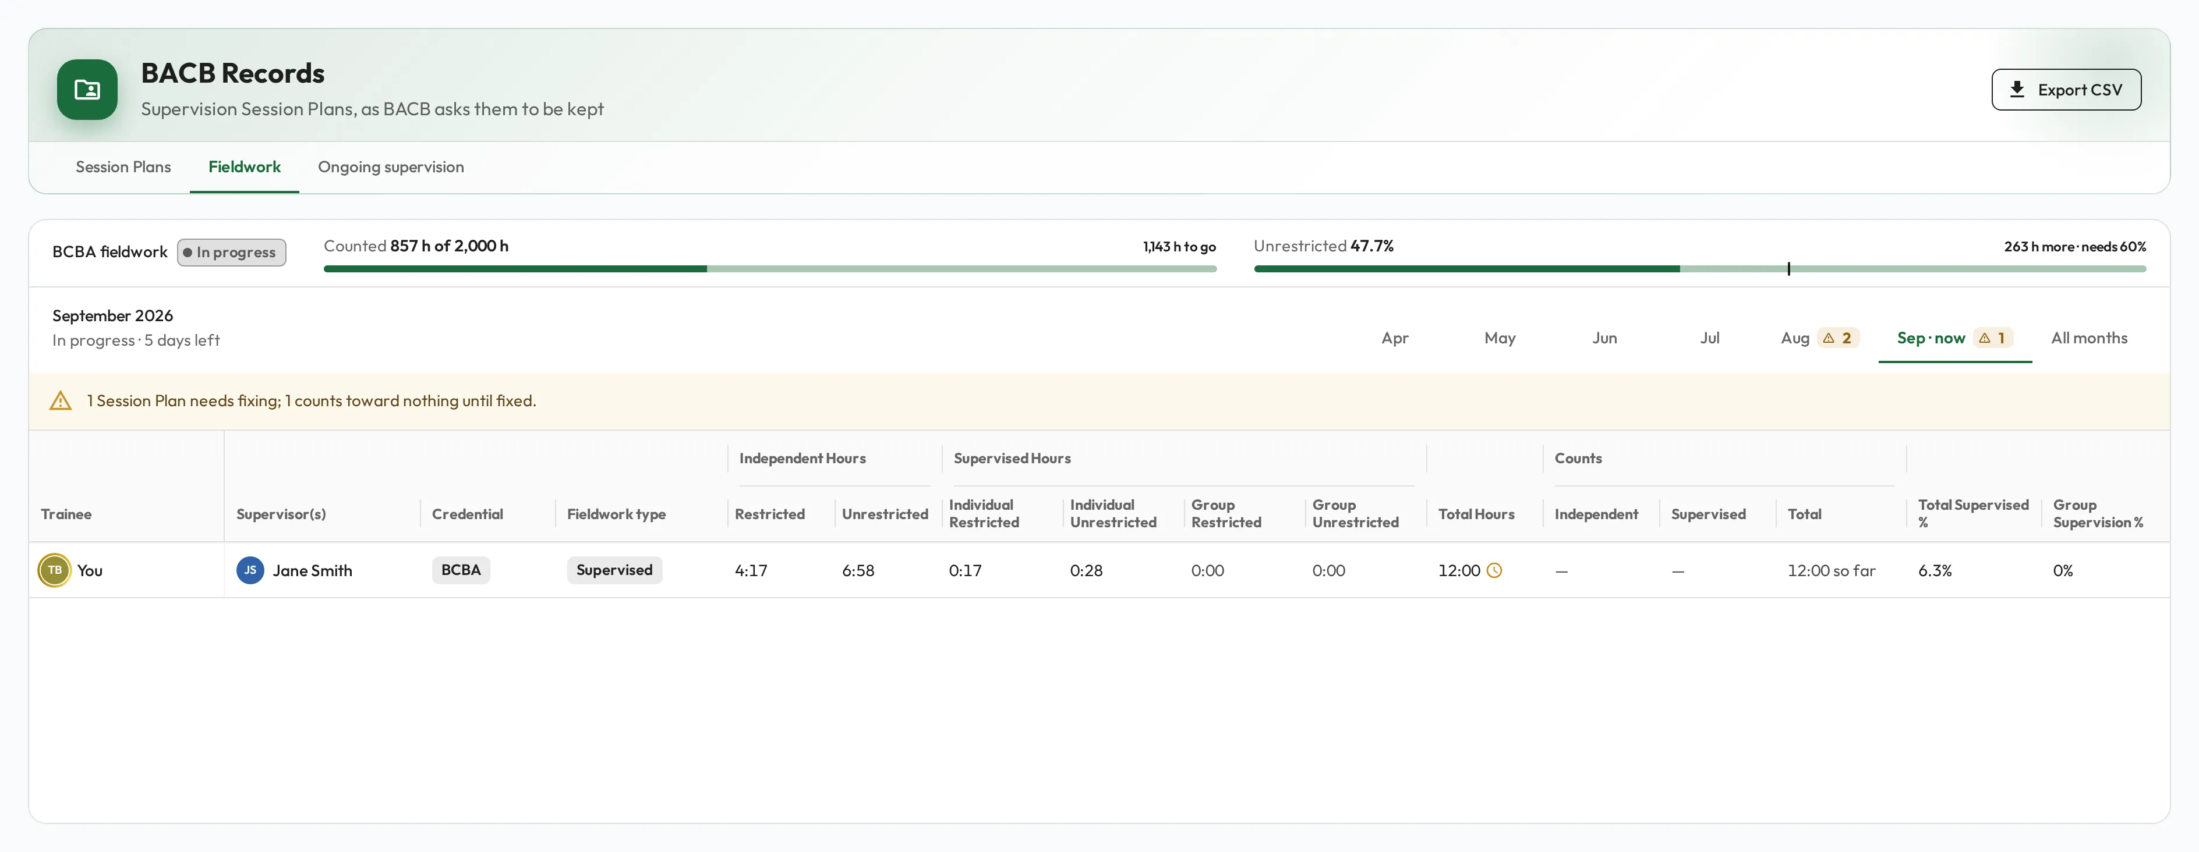Show All months view
This screenshot has width=2199, height=852.
point(2089,338)
